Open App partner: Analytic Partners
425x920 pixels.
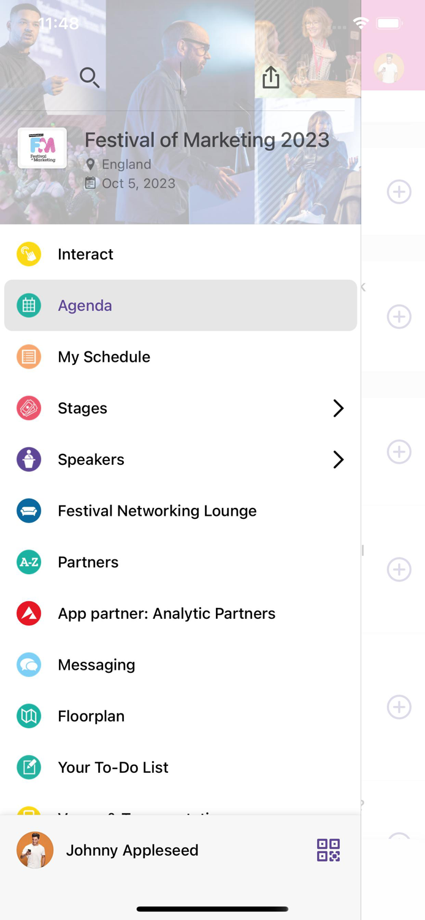[x=166, y=613]
